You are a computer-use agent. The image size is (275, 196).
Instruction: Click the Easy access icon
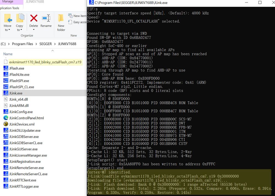70,22
